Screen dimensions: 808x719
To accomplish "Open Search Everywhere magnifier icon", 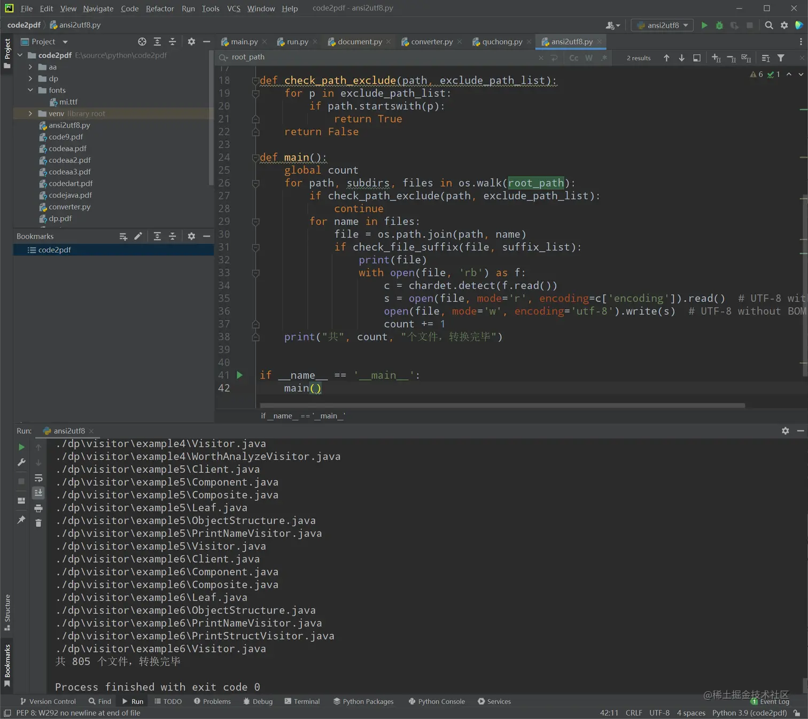I will 769,25.
